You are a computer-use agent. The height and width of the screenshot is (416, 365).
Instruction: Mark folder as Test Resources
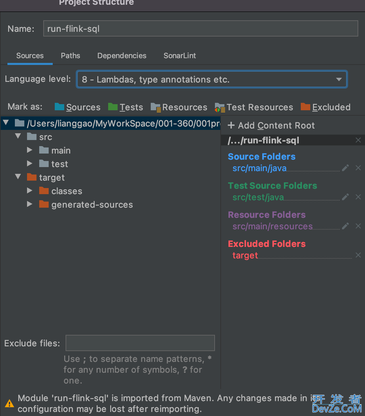point(254,107)
